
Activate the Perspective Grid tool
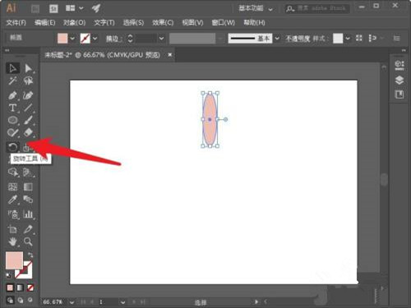(x=28, y=172)
